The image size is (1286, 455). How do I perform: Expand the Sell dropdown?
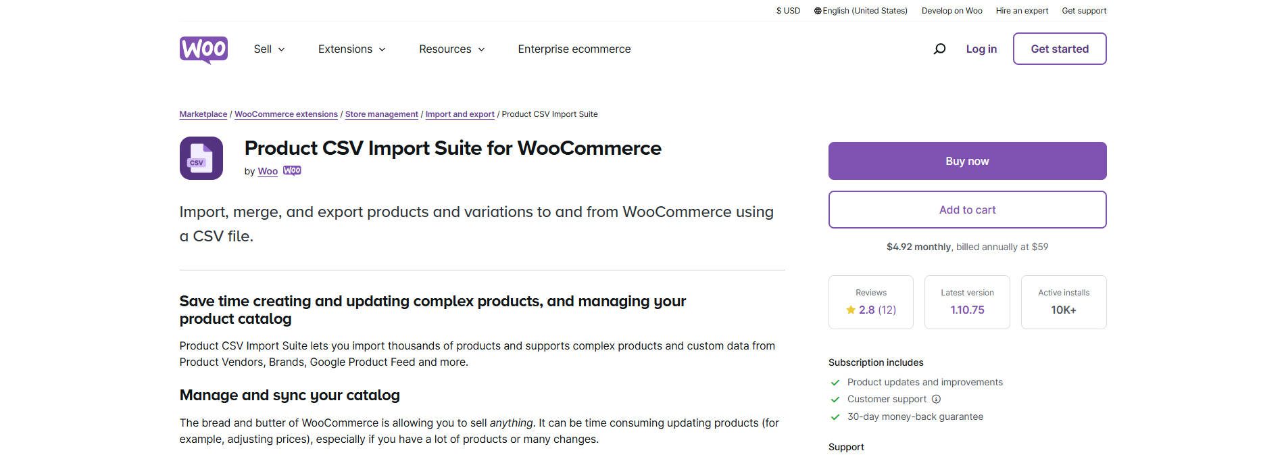[x=268, y=49]
